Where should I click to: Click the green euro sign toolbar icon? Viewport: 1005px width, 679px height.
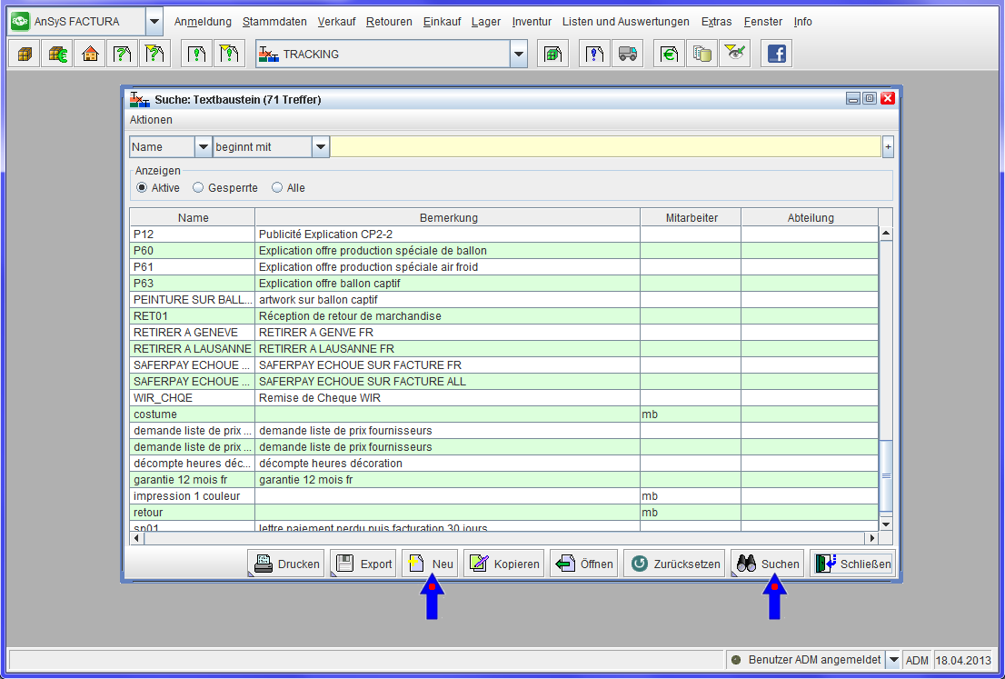tap(669, 55)
